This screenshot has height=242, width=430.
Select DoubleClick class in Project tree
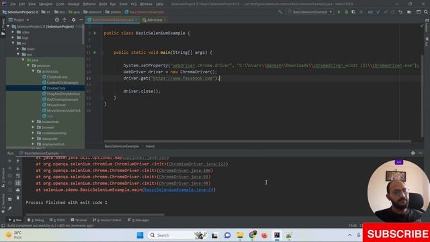pyautogui.click(x=56, y=88)
